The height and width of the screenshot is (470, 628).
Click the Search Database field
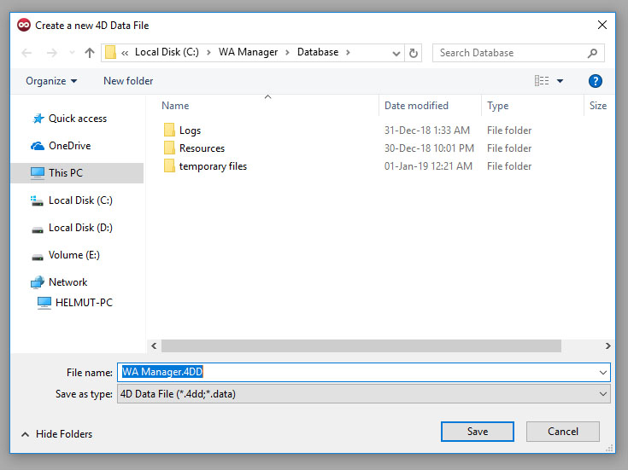click(x=518, y=53)
